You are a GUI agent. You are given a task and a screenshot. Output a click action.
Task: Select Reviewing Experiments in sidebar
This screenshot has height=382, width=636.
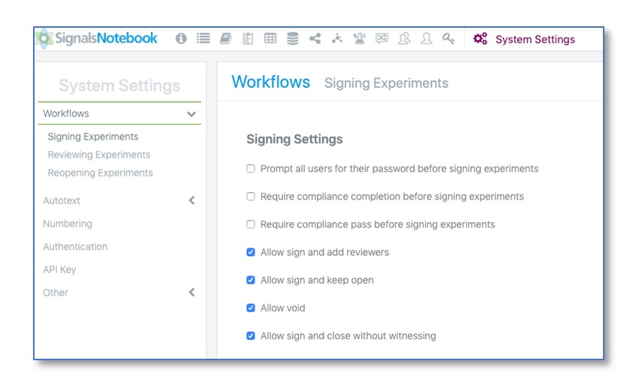pyautogui.click(x=99, y=155)
